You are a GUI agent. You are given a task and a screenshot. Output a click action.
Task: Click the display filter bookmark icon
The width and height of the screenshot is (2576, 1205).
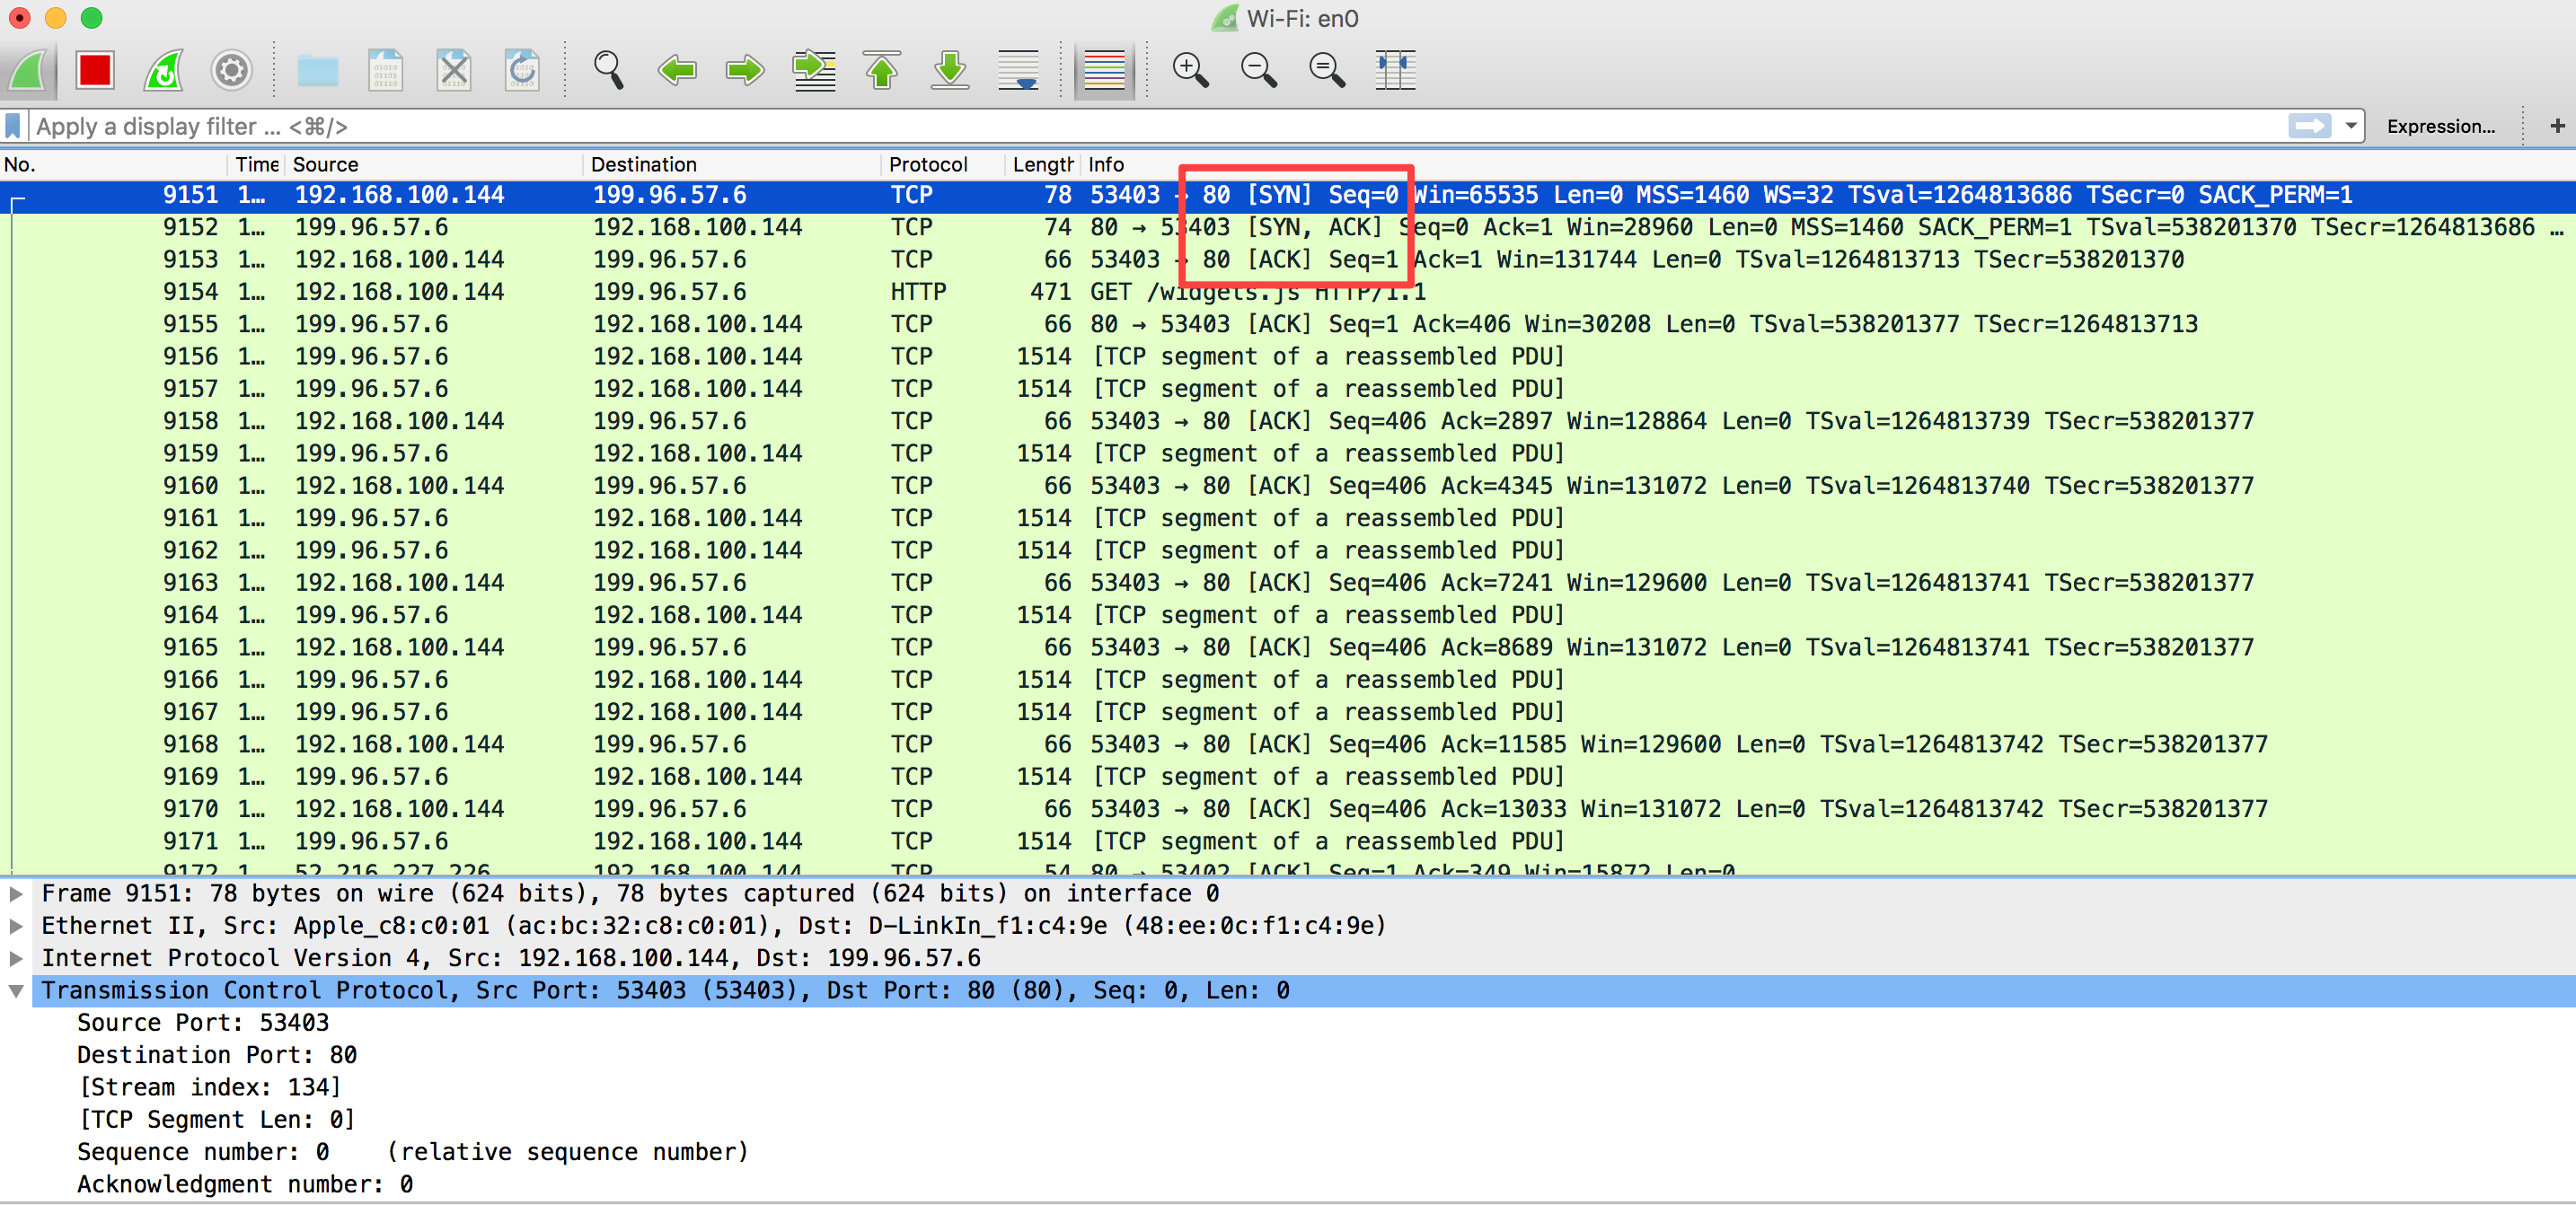tap(13, 126)
